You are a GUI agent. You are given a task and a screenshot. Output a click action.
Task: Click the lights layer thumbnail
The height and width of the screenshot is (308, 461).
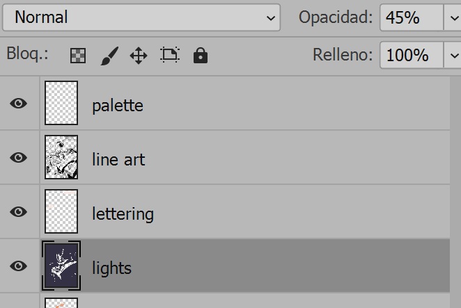61,266
